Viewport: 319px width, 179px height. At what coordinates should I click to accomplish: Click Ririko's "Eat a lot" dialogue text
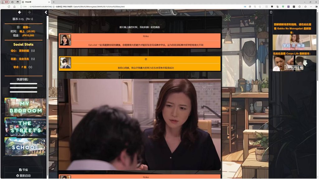point(146,45)
